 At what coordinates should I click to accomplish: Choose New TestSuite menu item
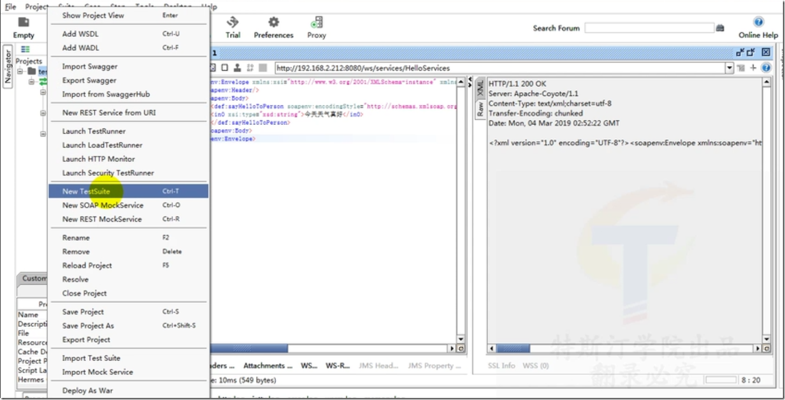pyautogui.click(x=128, y=191)
